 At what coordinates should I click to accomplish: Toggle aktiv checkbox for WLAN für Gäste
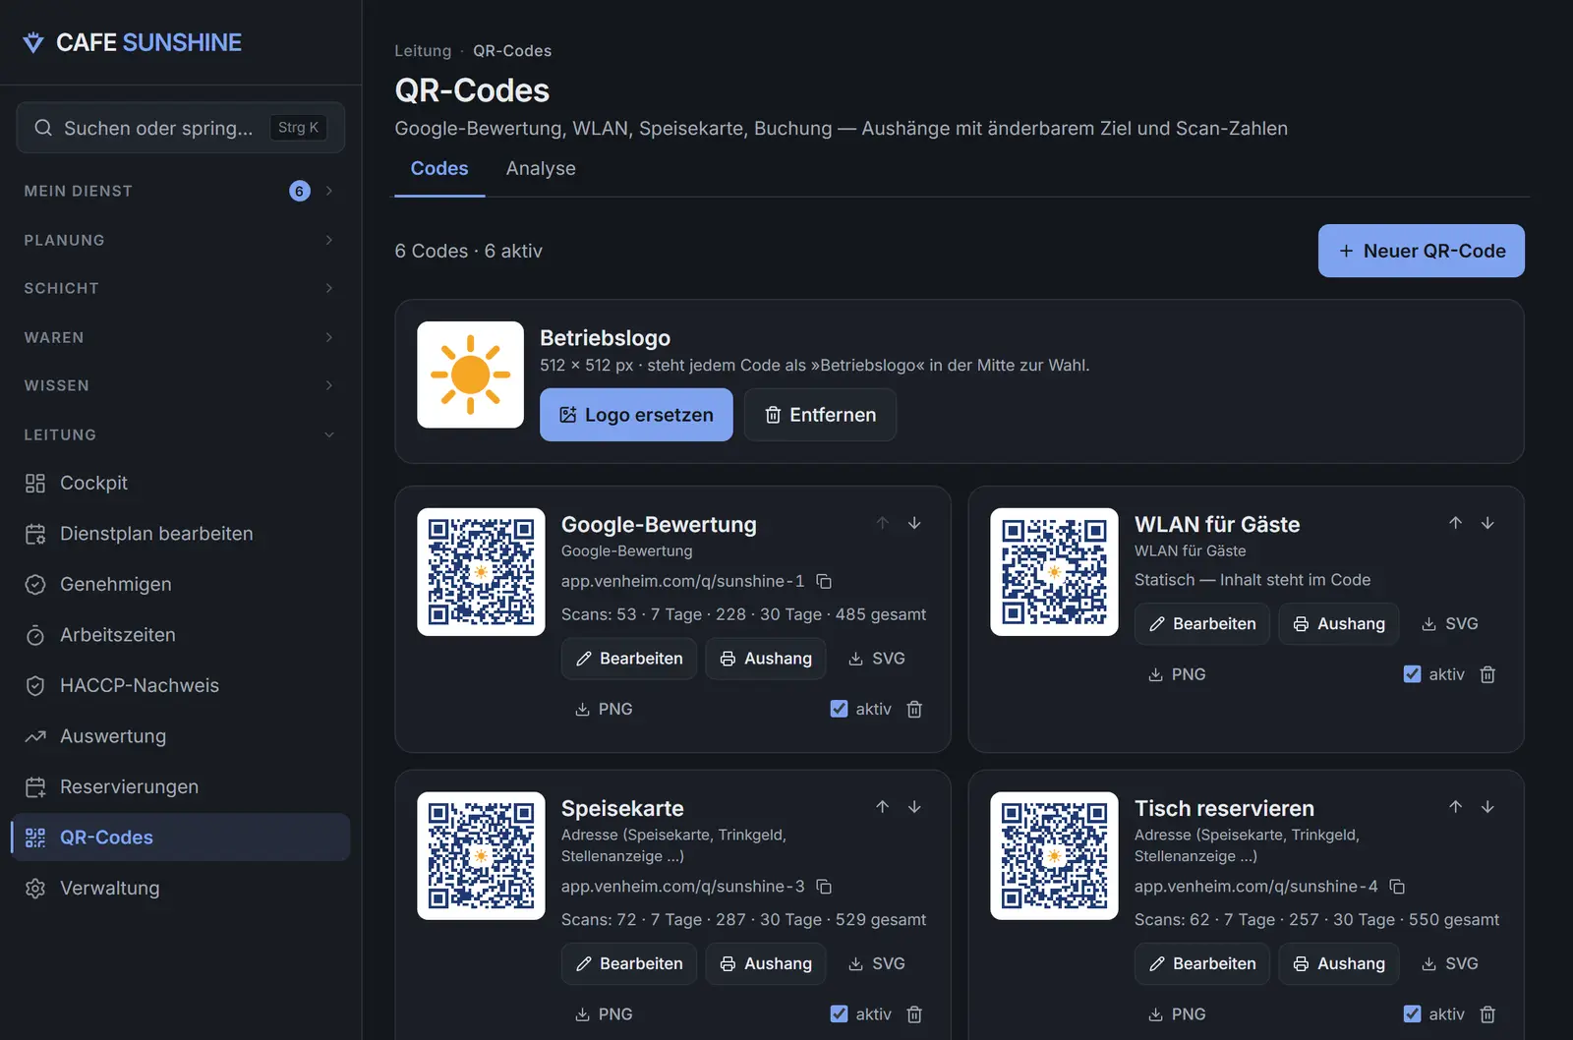pyautogui.click(x=1412, y=674)
